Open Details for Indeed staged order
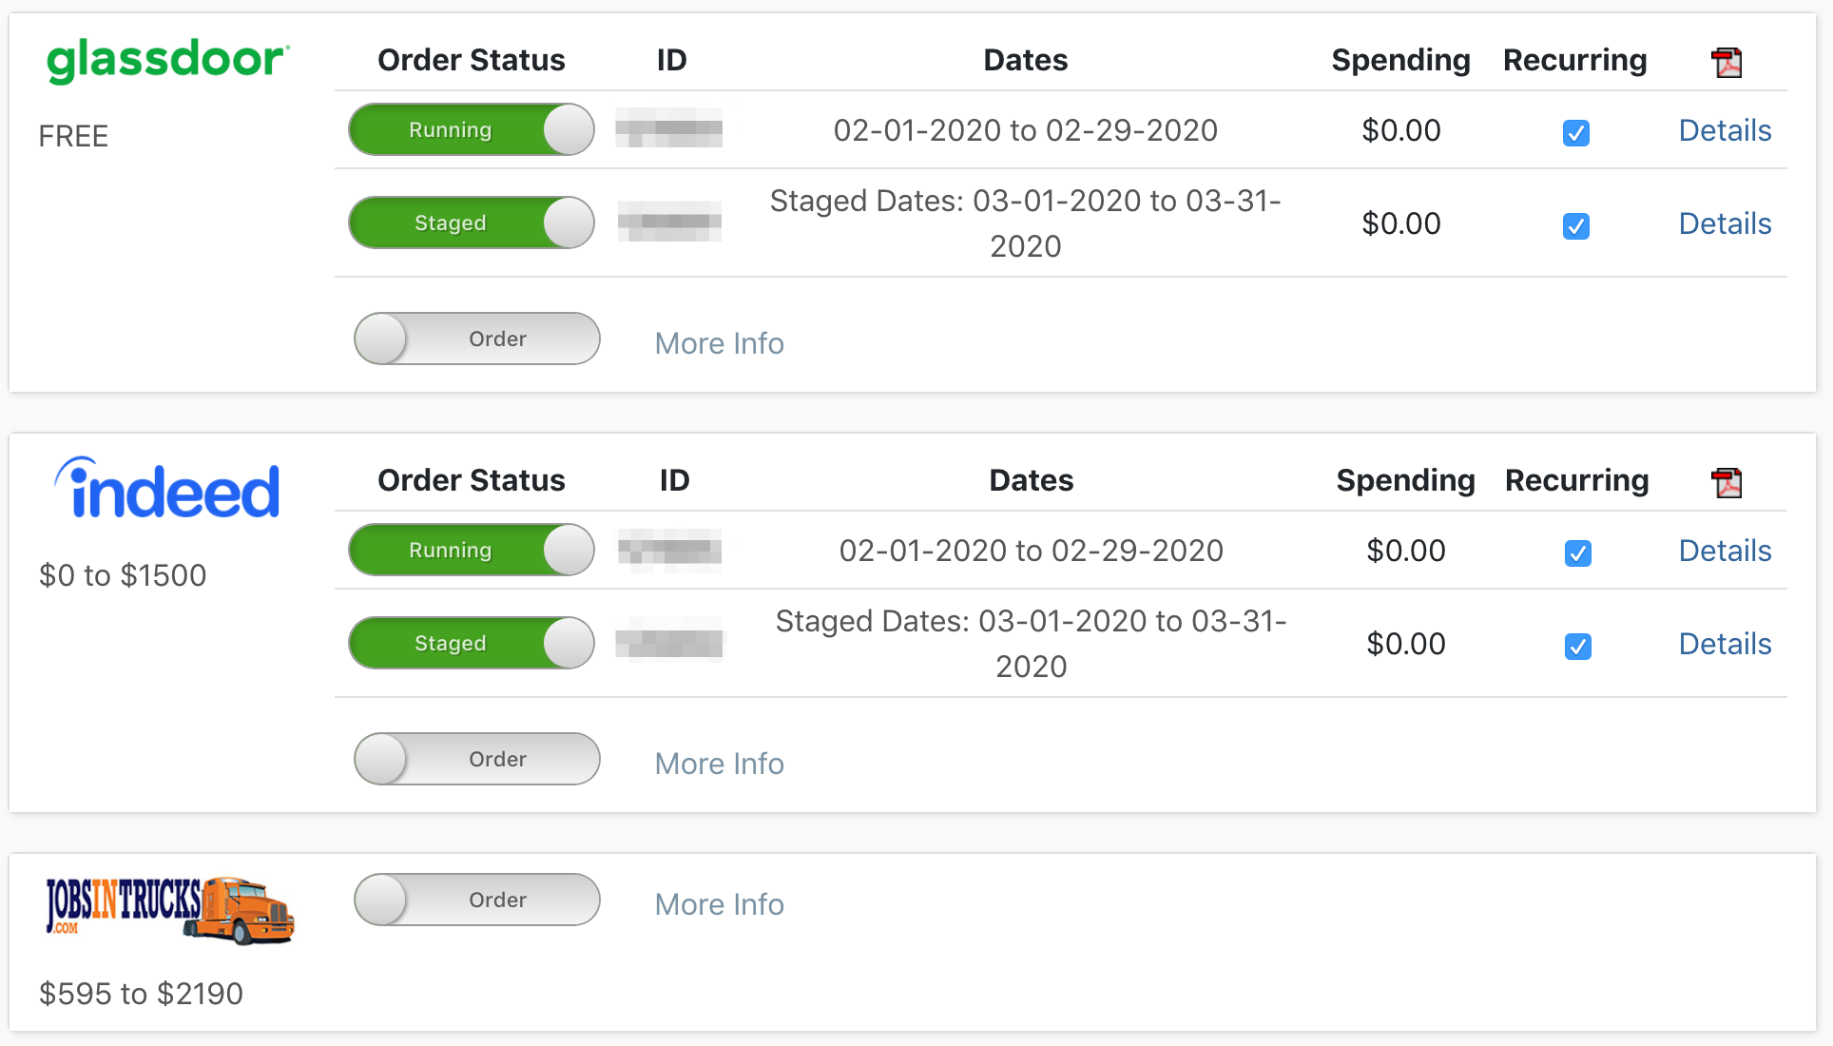1833x1046 pixels. click(1725, 644)
